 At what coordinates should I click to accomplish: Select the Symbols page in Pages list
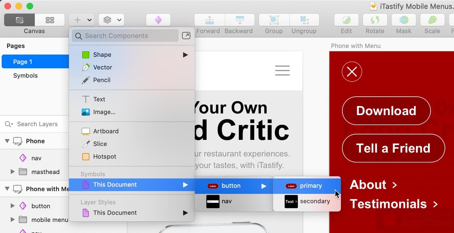tap(25, 76)
